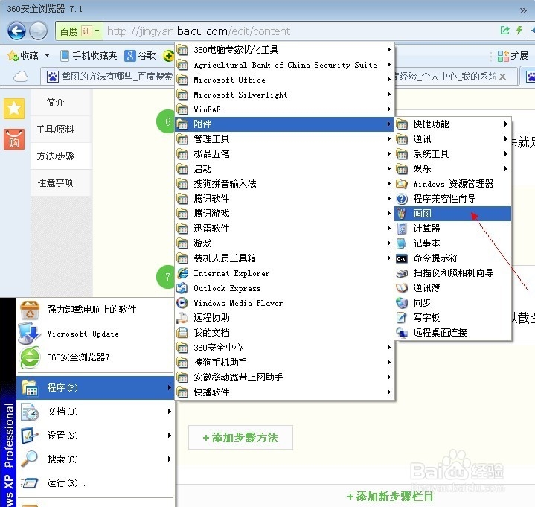Viewport: 535px width, 507px height.
Task: Click the share icon in address bar
Action: 505,31
